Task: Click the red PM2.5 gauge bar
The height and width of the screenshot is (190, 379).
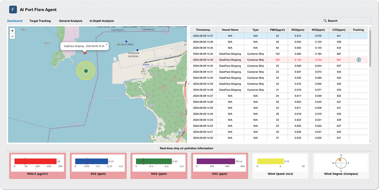Action: tap(35, 161)
